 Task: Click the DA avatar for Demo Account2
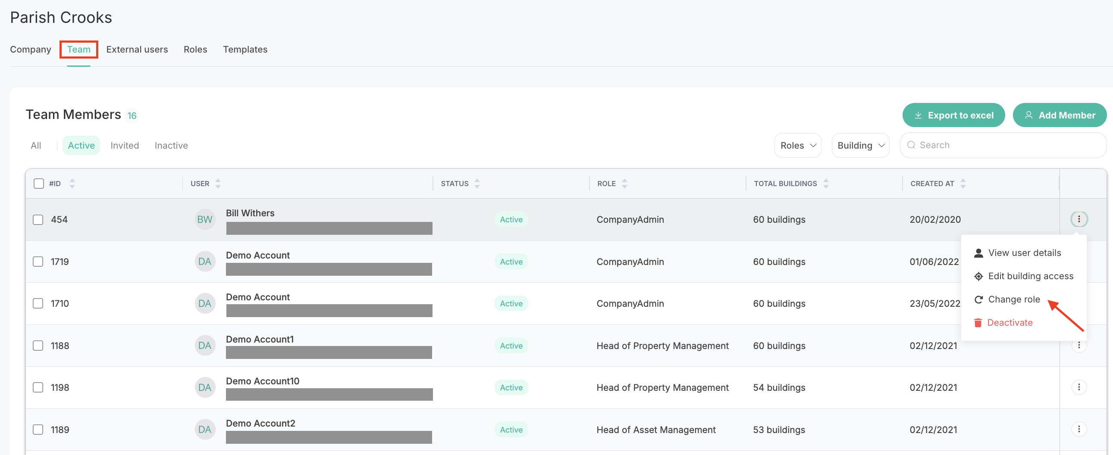click(205, 430)
